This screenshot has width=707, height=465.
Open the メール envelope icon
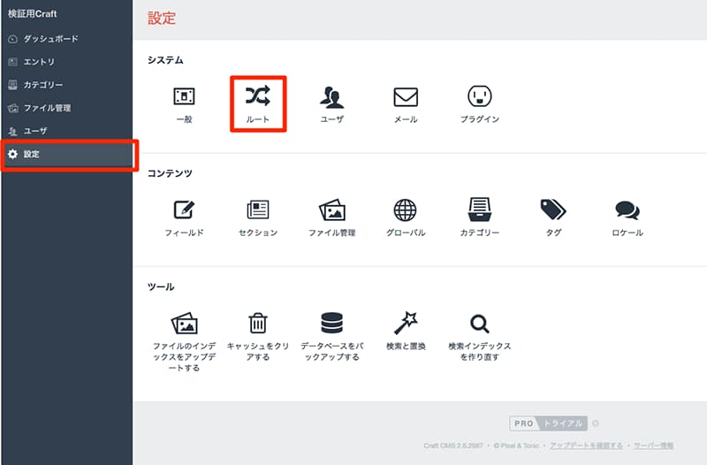click(406, 95)
